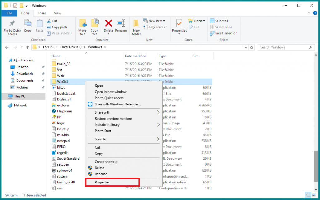This screenshot has width=320, height=200.
Task: Click the refresh icon beside address bar
Action: click(x=252, y=47)
